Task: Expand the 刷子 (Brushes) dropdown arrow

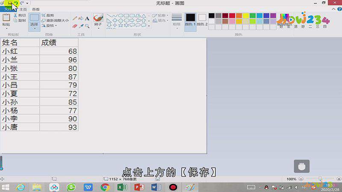Action: click(98, 29)
